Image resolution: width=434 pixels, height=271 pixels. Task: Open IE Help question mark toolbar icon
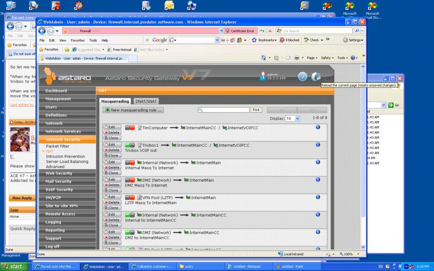(353, 58)
